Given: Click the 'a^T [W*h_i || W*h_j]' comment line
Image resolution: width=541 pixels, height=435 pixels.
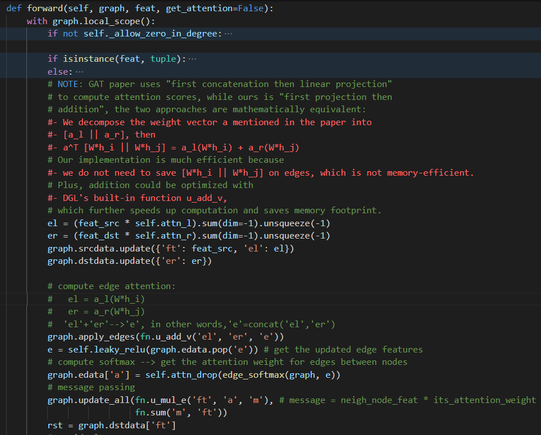Looking at the screenshot, I should coord(173,148).
